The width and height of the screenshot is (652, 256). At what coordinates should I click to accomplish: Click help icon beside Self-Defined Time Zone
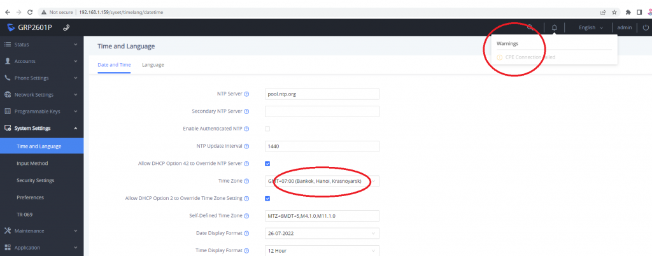[246, 216]
